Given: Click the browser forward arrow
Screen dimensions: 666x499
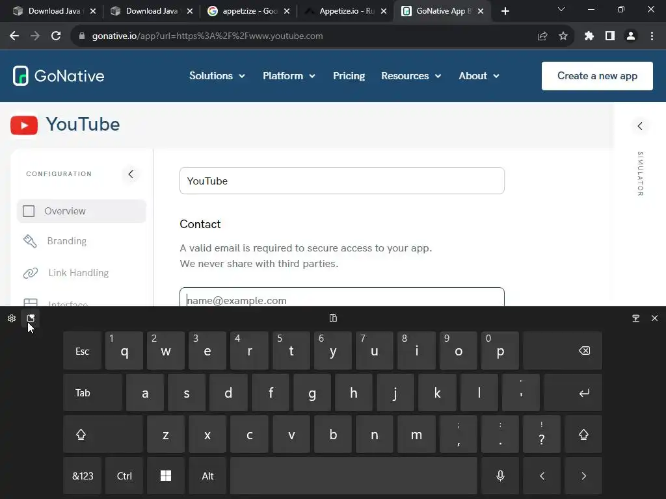Looking at the screenshot, I should tap(35, 36).
